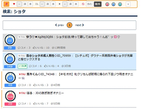
Task: Select the '－' option beside the heart icon
Action: point(19,4)
